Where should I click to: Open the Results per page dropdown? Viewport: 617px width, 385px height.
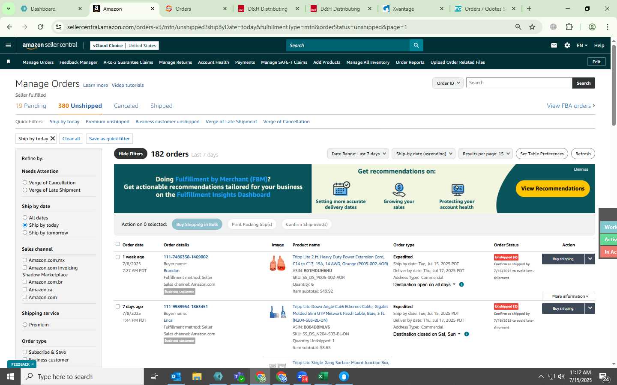485,154
